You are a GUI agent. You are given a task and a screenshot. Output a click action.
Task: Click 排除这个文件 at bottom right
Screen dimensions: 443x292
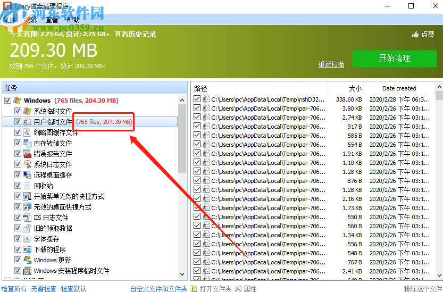point(423,289)
